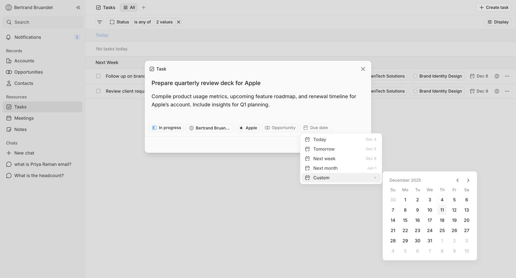516x278 pixels.
Task: Click the task checkbox icon in dialog header
Action: pos(152,69)
